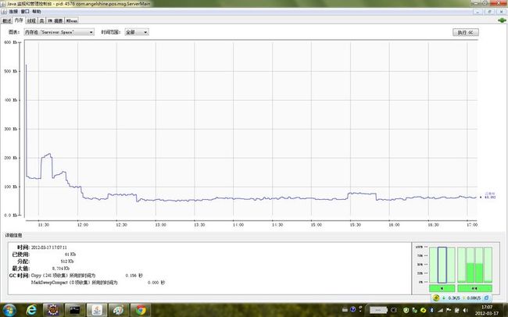The width and height of the screenshot is (508, 317).
Task: Click the MarkSweepCompact collector line
Action: click(98, 283)
